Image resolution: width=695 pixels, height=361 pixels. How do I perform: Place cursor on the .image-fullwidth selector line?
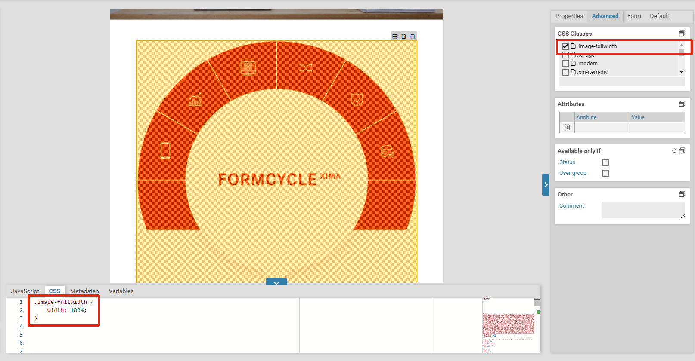(x=64, y=302)
